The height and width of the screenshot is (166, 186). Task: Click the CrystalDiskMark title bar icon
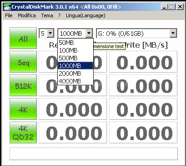point(7,7)
